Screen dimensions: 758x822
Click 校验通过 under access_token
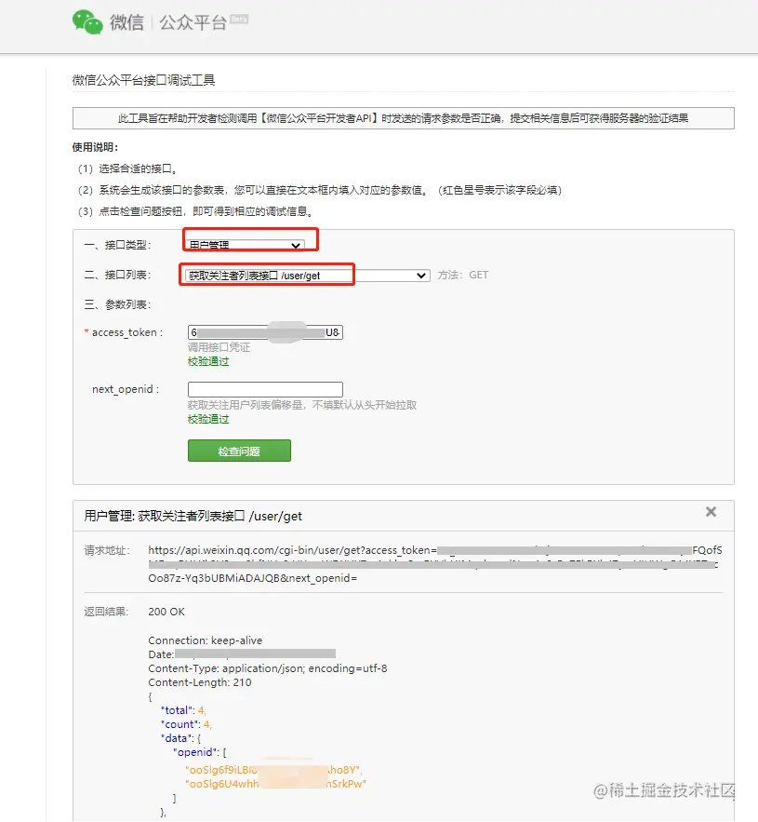point(207,361)
